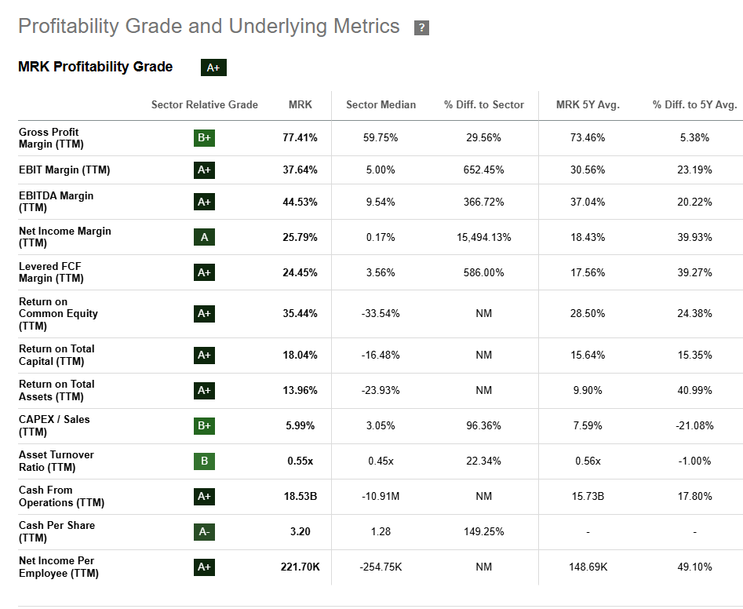Click the Levered FCF Margin (TTM) label

pos(51,272)
